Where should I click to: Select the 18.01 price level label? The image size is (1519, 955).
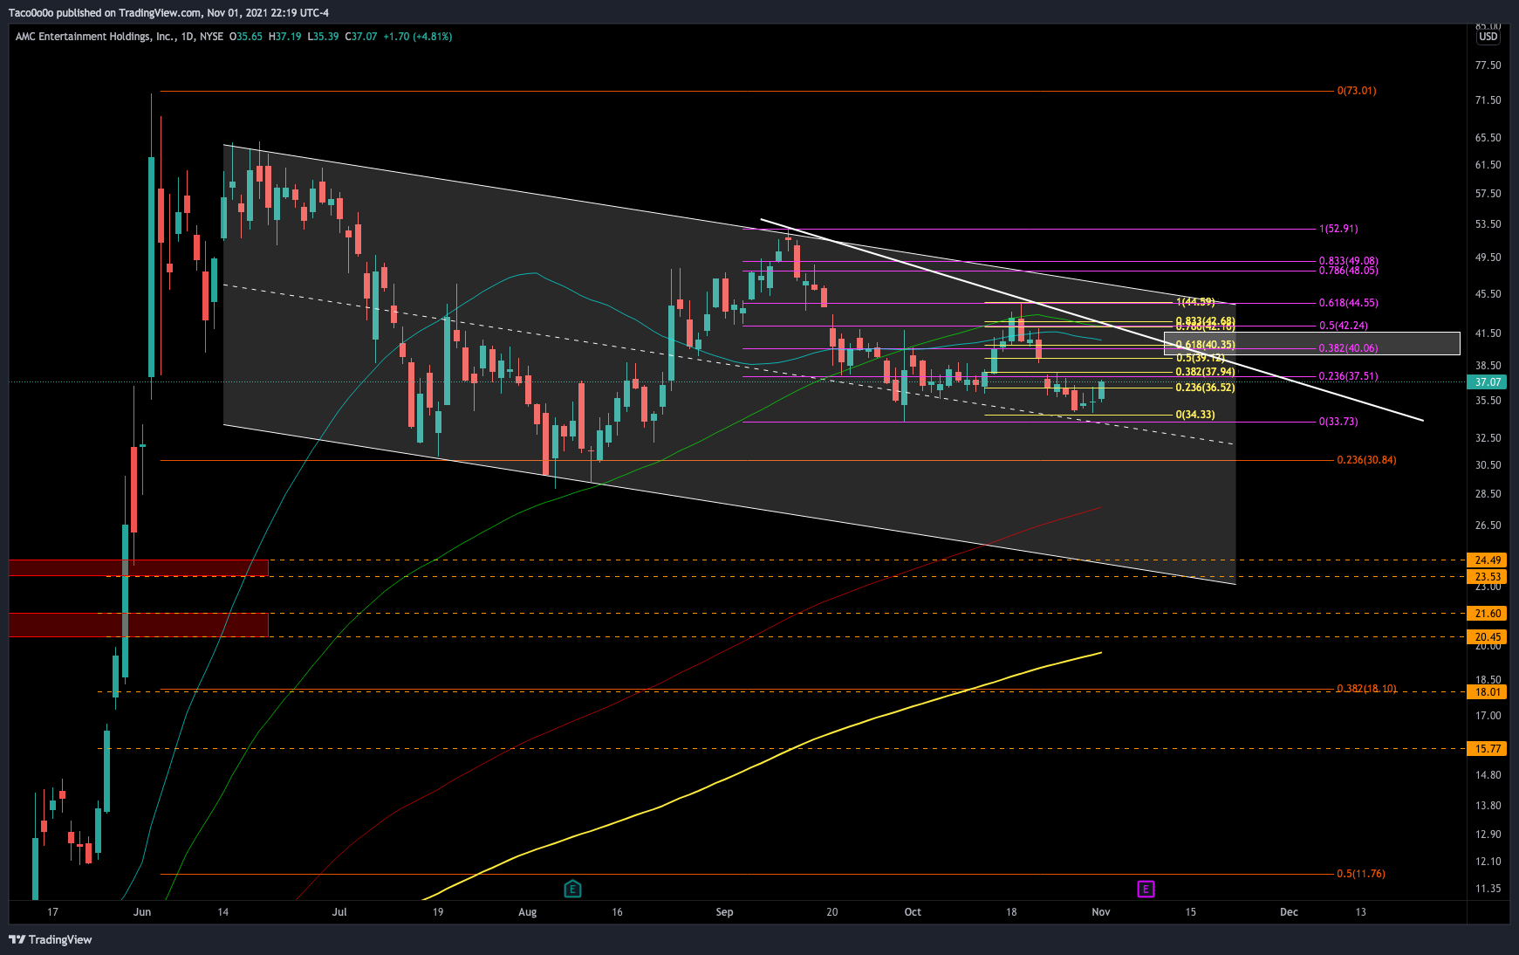[1488, 692]
